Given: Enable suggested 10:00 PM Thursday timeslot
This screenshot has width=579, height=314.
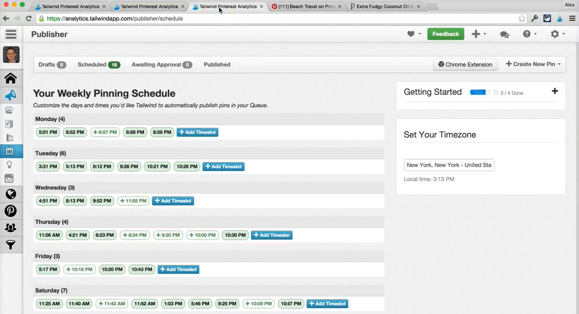Looking at the screenshot, I should coord(203,235).
